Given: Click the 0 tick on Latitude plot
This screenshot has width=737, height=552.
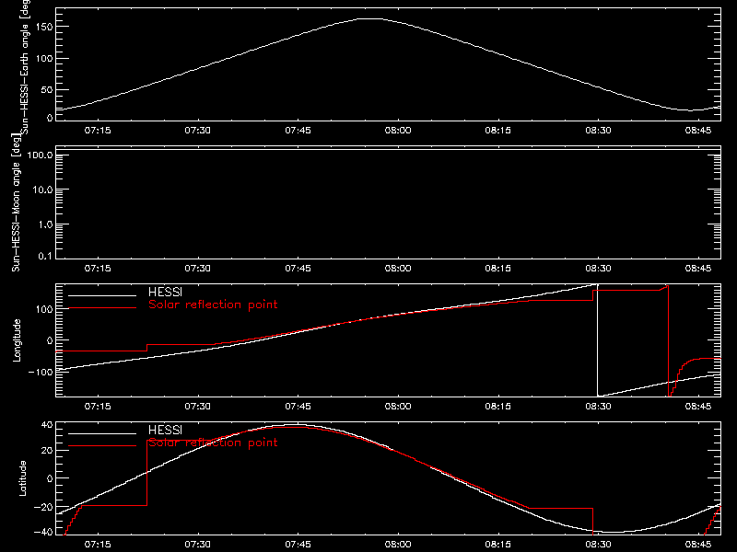Looking at the screenshot, I should [50, 478].
